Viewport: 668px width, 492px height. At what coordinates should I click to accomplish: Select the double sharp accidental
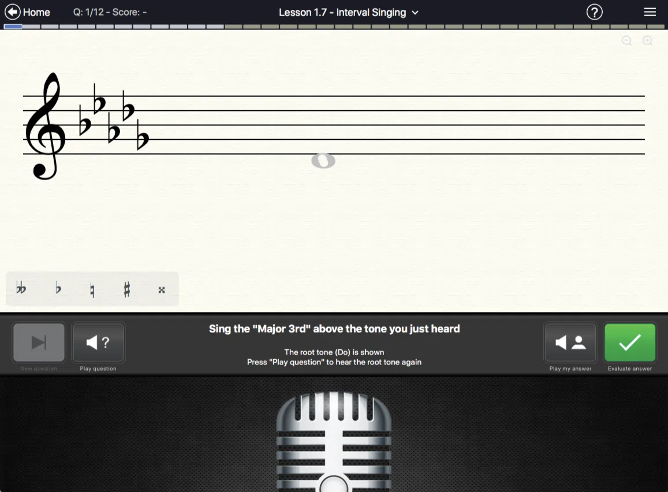(162, 290)
